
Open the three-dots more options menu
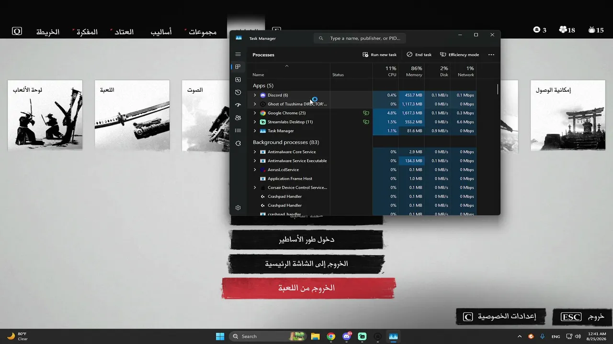[x=491, y=54]
